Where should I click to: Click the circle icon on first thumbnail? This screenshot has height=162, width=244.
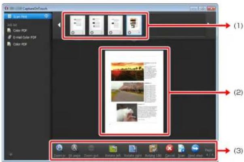[x=73, y=33]
